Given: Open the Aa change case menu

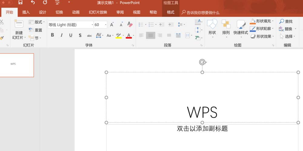Looking at the screenshot, I should 110,35.
